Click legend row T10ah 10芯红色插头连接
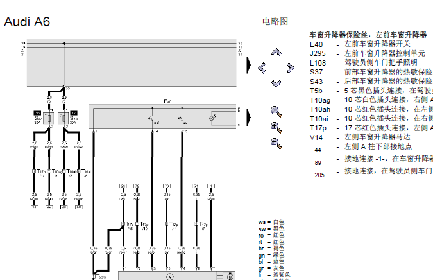This screenshot has width=433, height=280. (371, 109)
